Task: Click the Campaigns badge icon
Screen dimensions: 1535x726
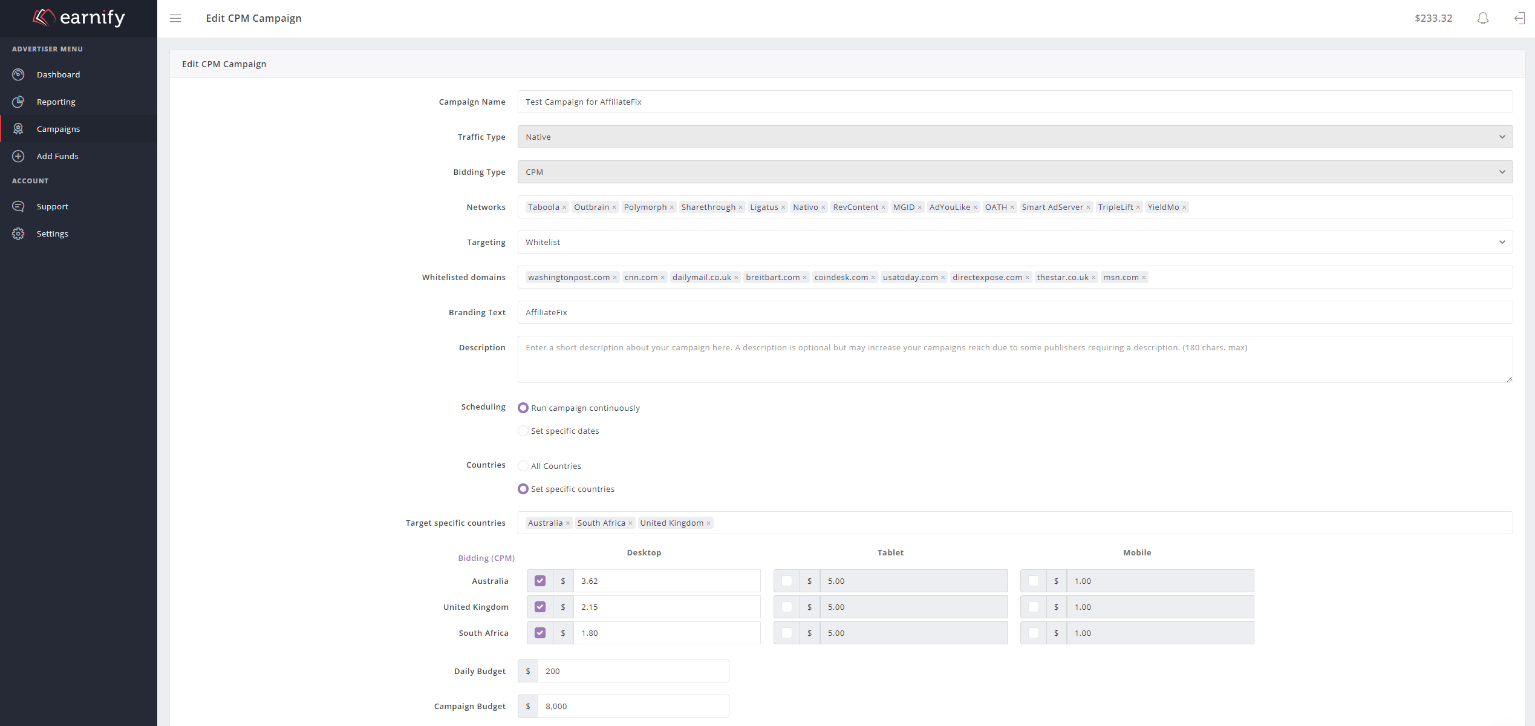Action: click(18, 129)
